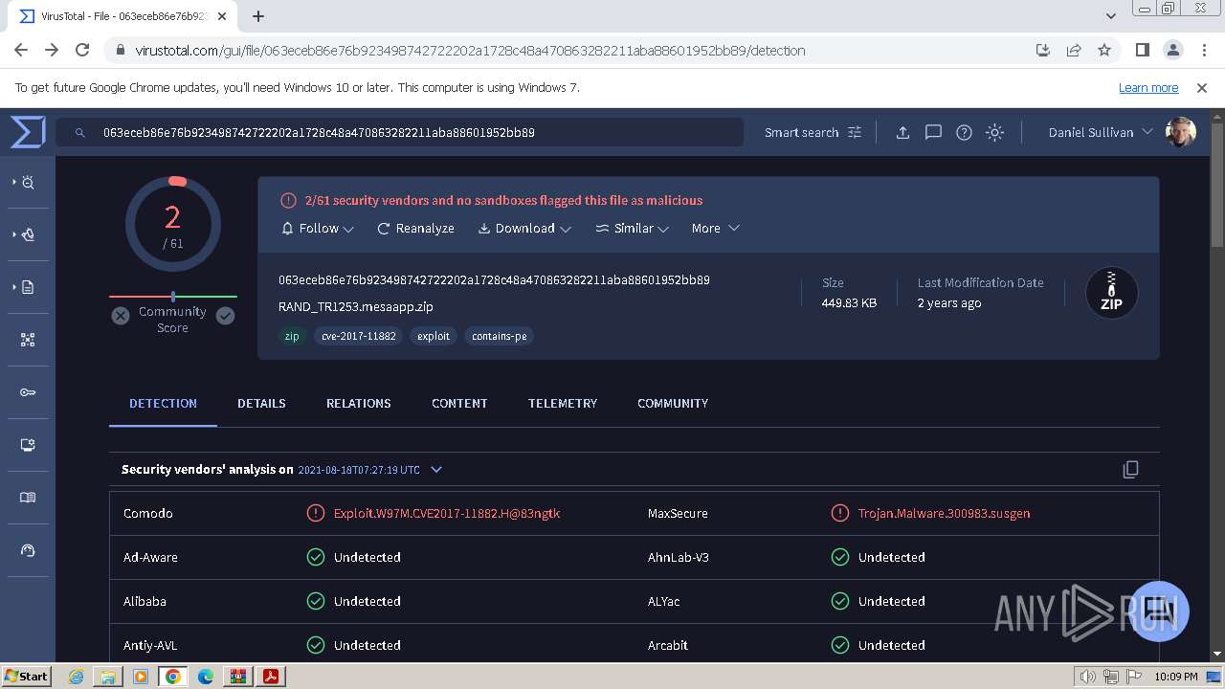1225x689 pixels.
Task: Click the cve-2017-11882 tag
Action: click(359, 336)
